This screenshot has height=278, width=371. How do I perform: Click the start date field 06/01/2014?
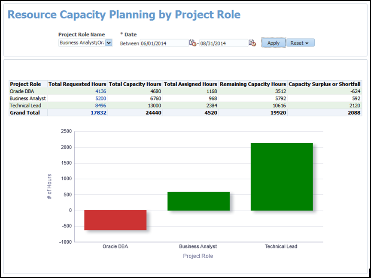[164, 43]
